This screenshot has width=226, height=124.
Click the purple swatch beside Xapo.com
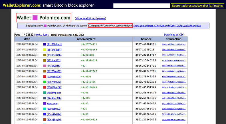click(x=45, y=103)
